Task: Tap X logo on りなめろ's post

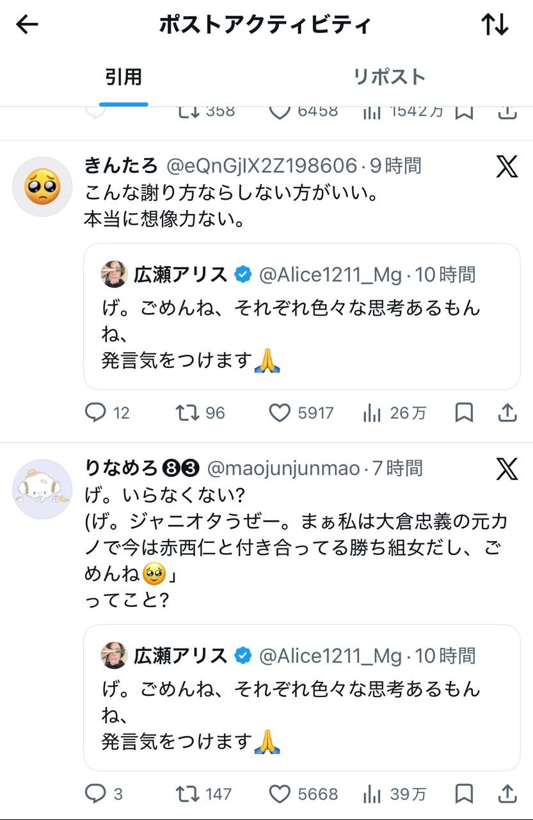Action: [x=507, y=470]
